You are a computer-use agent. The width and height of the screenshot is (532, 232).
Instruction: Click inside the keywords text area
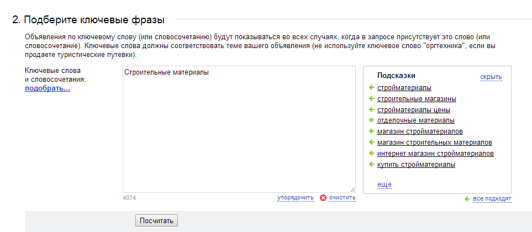click(x=239, y=129)
